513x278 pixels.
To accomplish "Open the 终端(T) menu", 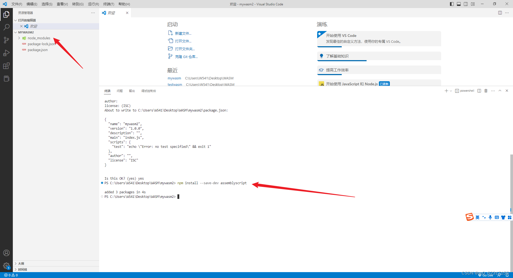I will click(108, 4).
